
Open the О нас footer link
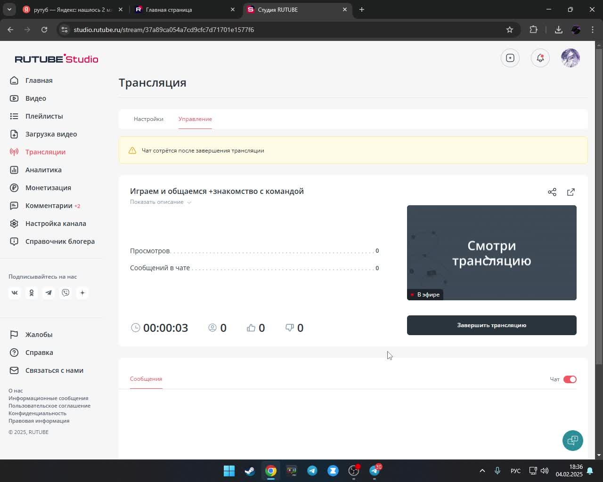click(16, 391)
